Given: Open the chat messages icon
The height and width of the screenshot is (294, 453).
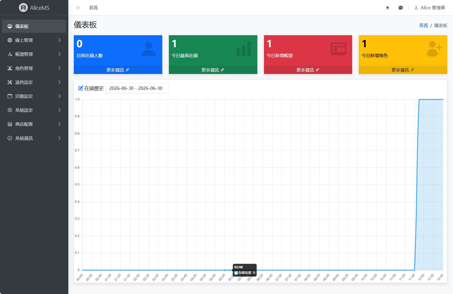Looking at the screenshot, I should coord(401,8).
